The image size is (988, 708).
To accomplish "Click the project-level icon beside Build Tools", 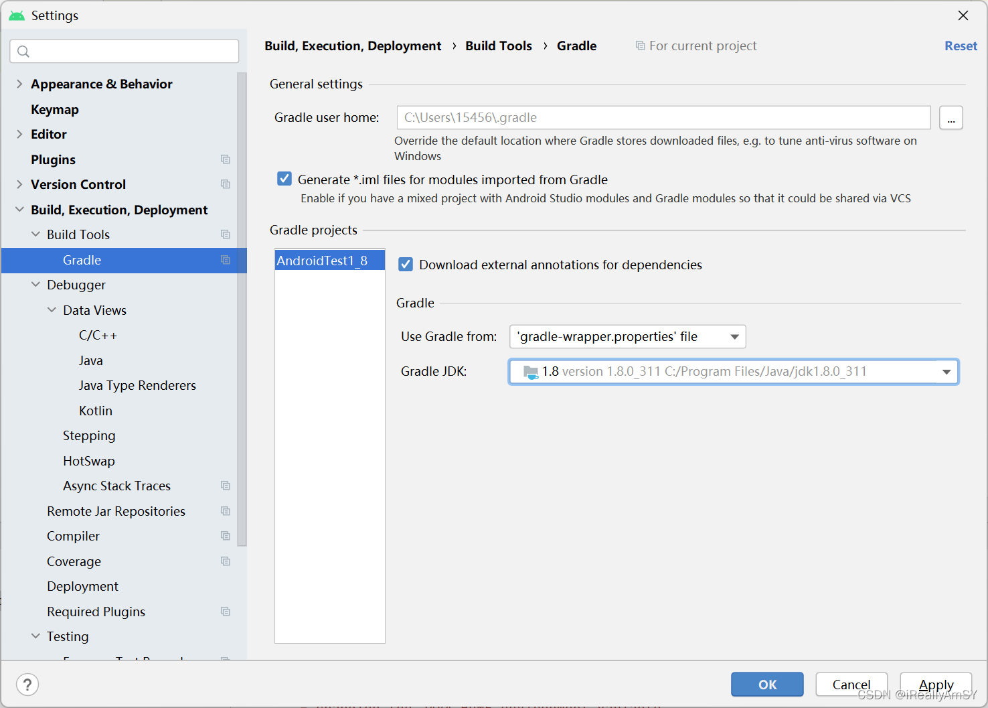I will tap(226, 234).
